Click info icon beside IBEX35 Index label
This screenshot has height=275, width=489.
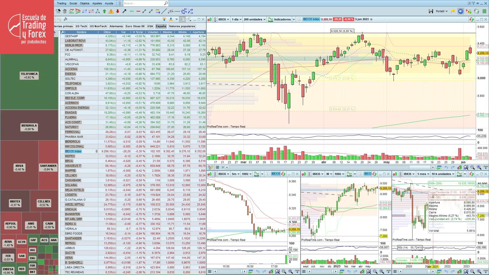(299, 19)
